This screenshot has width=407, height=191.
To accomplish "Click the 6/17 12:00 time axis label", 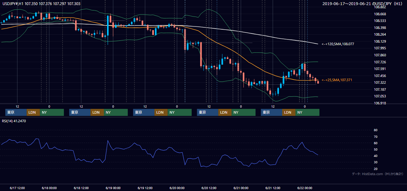I will (18, 188).
